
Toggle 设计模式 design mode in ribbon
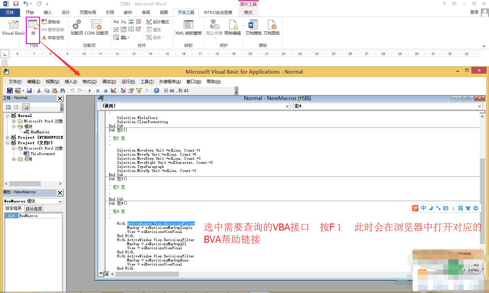158,22
